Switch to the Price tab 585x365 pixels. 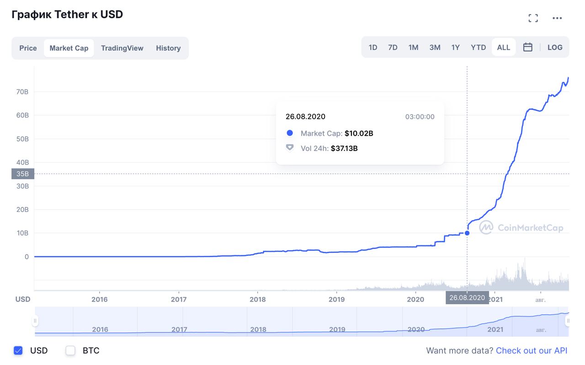click(28, 48)
